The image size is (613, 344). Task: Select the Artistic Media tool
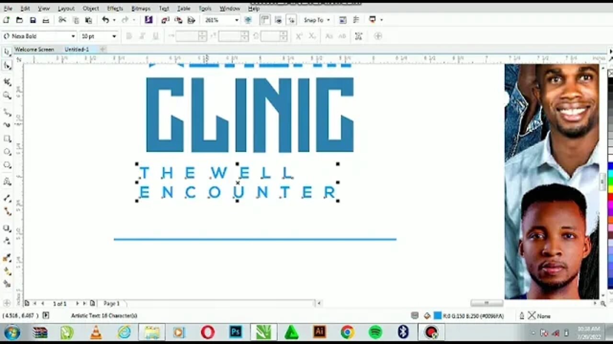pyautogui.click(x=7, y=125)
